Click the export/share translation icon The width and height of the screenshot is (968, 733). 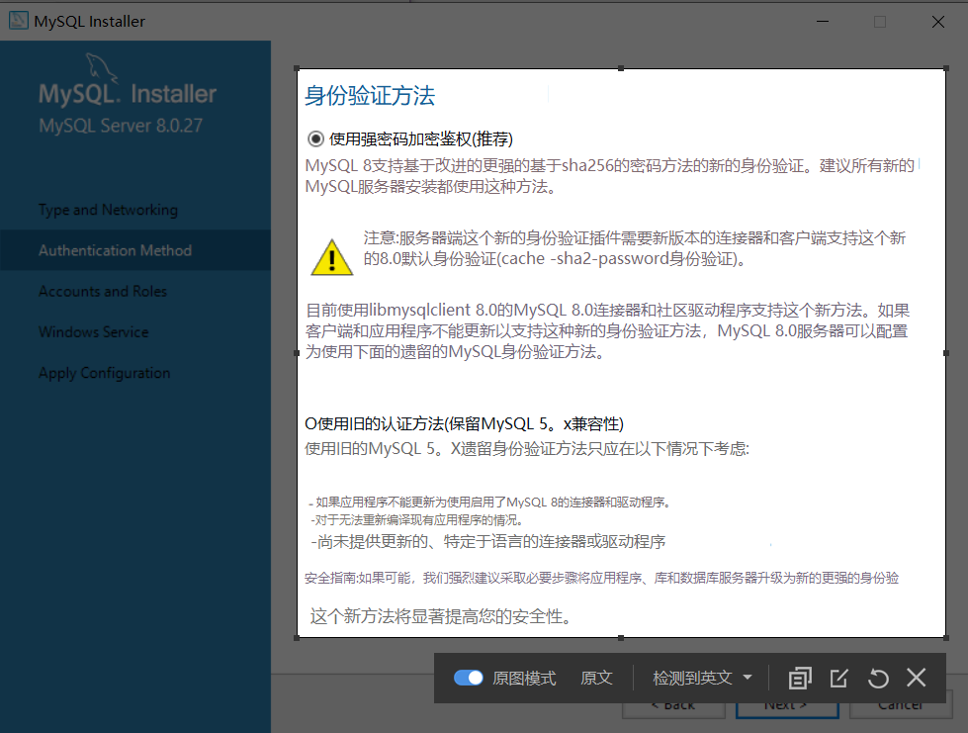click(x=839, y=678)
